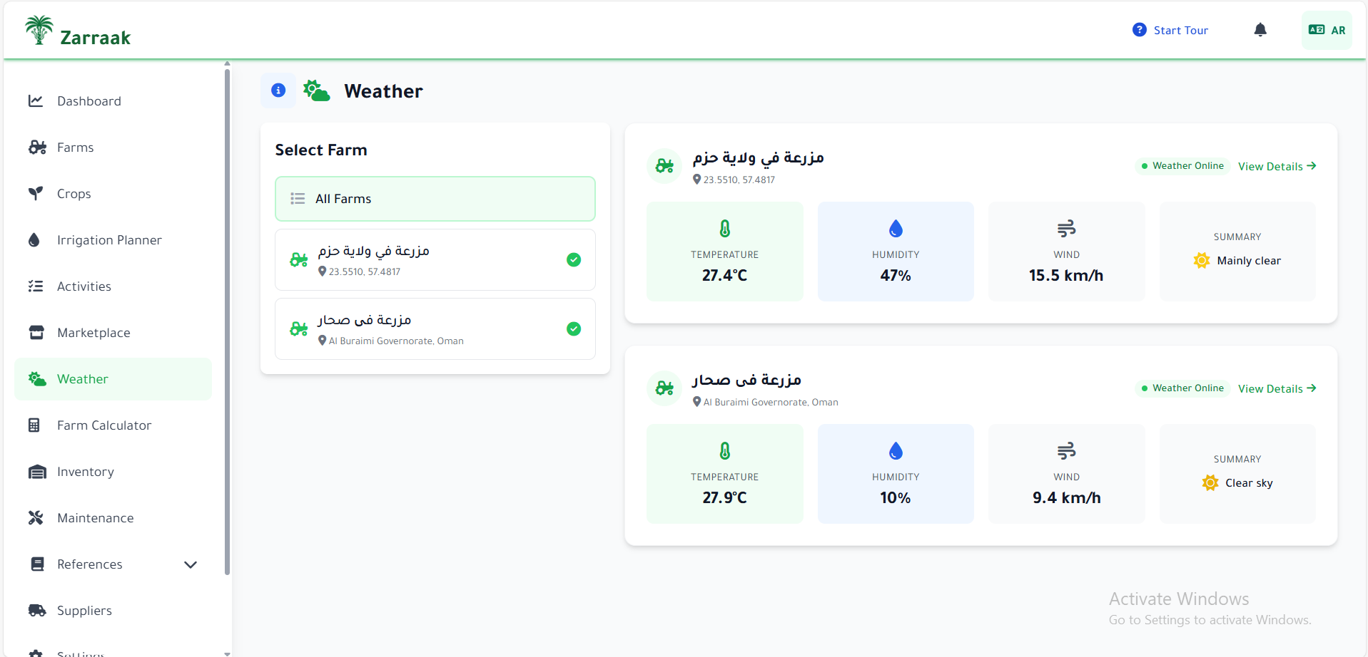Image resolution: width=1368 pixels, height=657 pixels.
Task: Expand the References menu chevron
Action: (x=191, y=564)
